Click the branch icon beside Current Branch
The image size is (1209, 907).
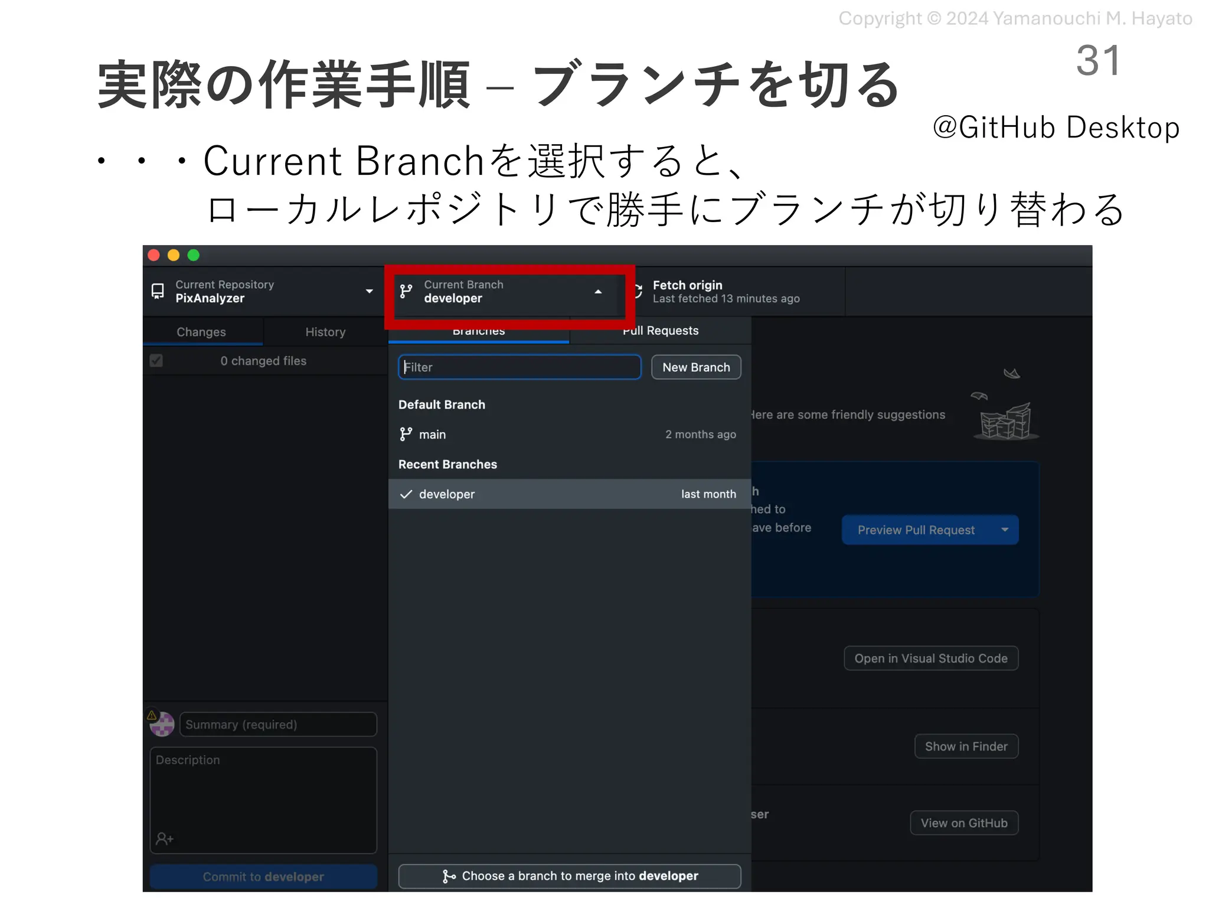click(406, 291)
